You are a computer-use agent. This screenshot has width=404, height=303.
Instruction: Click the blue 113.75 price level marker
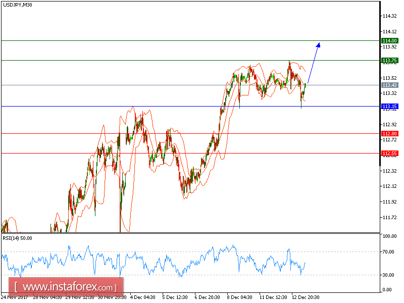[x=389, y=61]
